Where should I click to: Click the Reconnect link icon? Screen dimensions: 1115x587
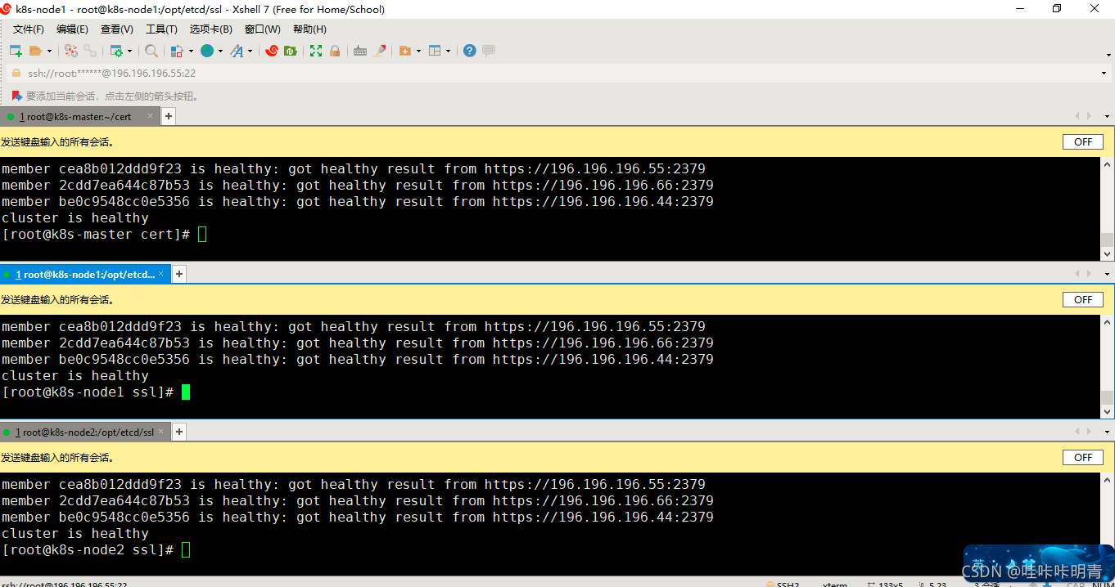(90, 51)
